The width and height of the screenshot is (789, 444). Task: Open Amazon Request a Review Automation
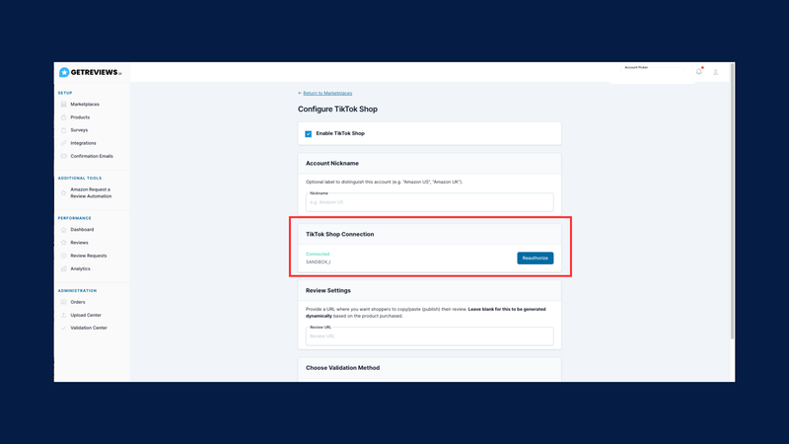coord(91,192)
